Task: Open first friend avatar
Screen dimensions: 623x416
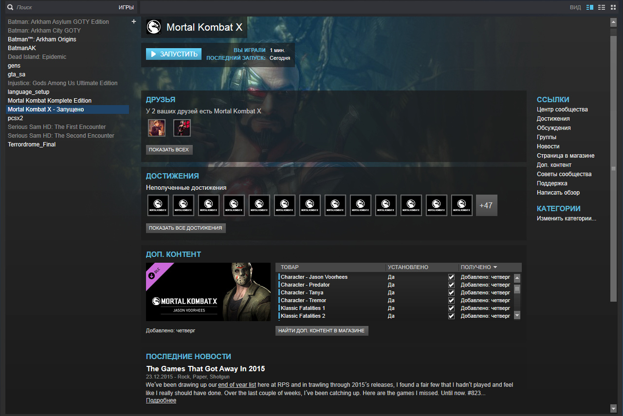Action: pos(157,128)
